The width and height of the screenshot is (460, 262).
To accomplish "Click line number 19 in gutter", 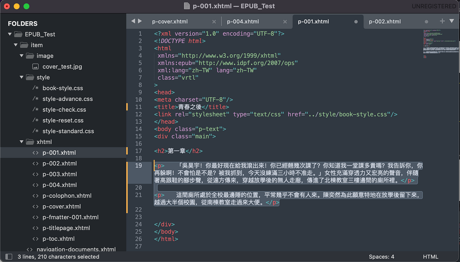I will click(139, 166).
